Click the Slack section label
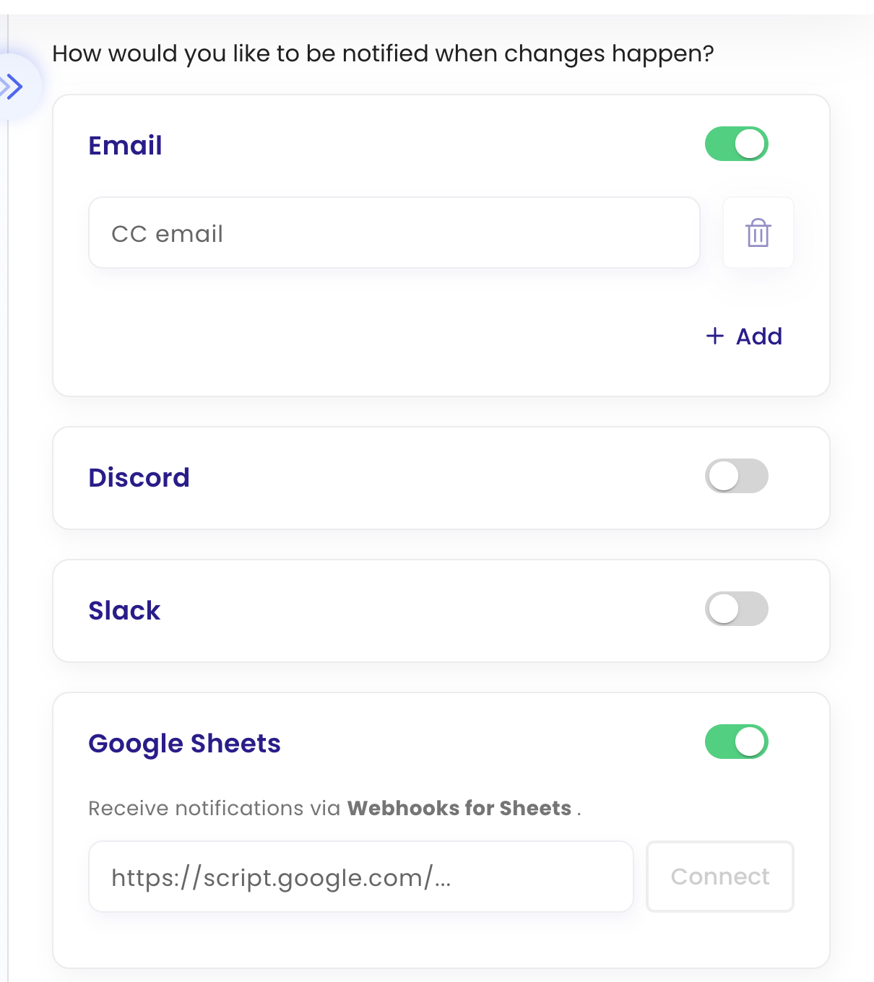Screen dimensions: 874x982 click(x=124, y=610)
